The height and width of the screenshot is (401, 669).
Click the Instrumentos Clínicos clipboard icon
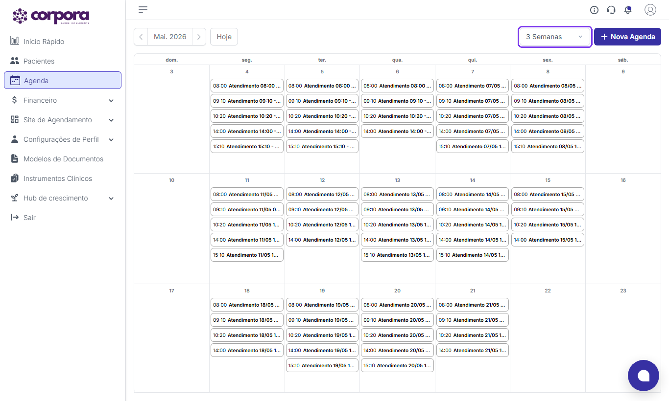click(x=15, y=178)
